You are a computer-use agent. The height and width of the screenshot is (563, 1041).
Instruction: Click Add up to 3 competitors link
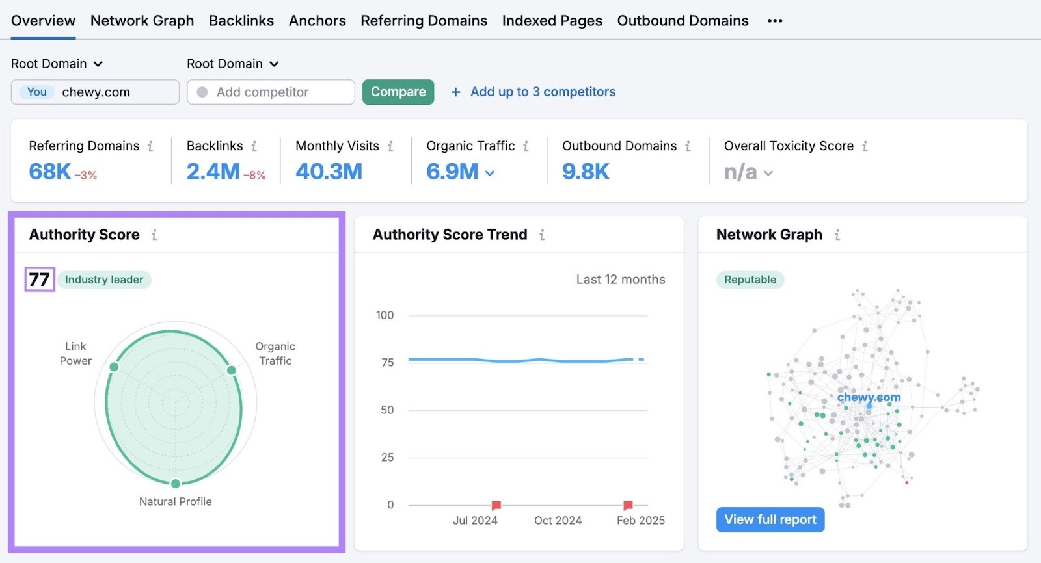pyautogui.click(x=543, y=92)
